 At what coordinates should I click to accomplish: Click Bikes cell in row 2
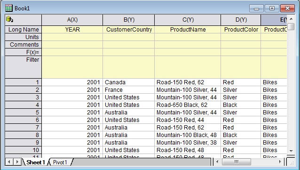pyautogui.click(x=274, y=89)
